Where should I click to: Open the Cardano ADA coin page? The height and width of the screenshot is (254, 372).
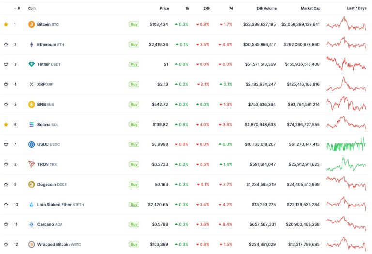tap(49, 224)
